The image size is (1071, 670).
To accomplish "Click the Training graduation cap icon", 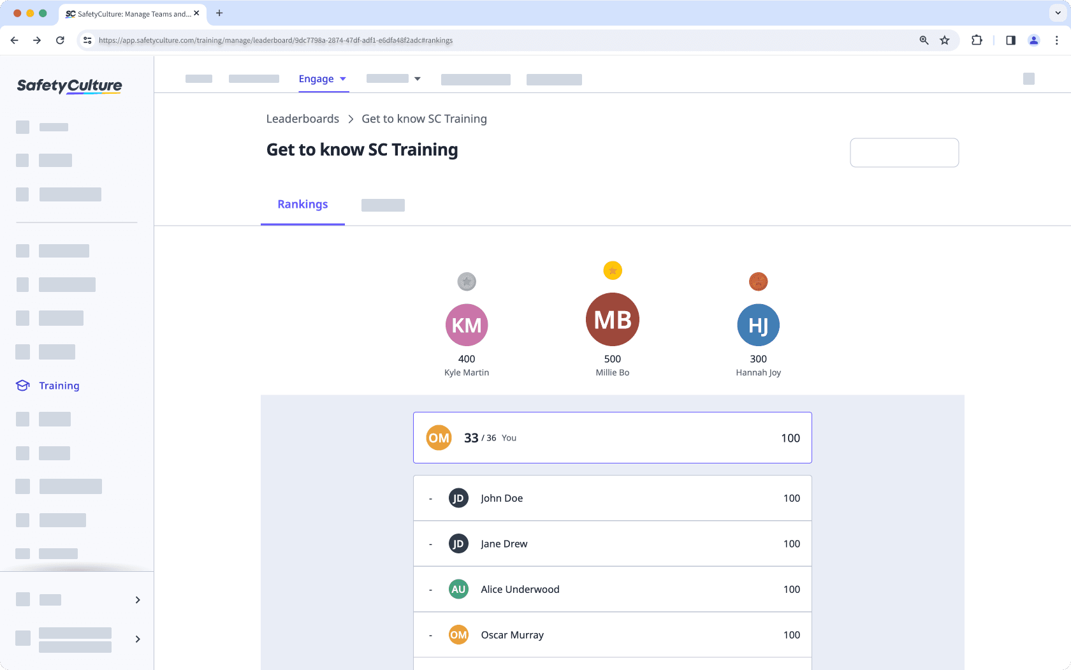I will [x=23, y=386].
